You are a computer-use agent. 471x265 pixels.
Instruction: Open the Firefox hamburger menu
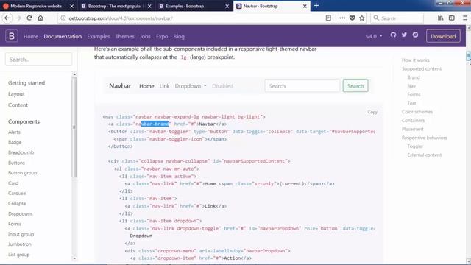click(x=465, y=18)
